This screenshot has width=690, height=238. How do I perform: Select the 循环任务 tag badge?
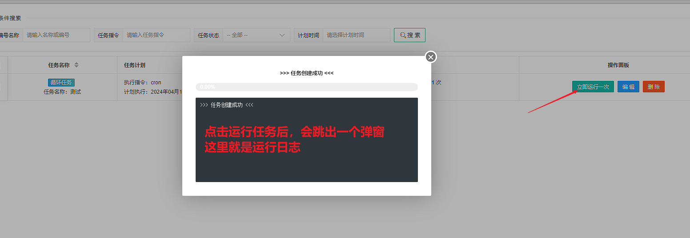pyautogui.click(x=61, y=83)
